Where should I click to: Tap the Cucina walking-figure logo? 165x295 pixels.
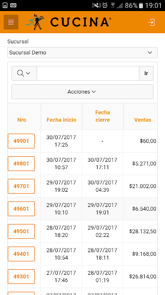tap(35, 22)
